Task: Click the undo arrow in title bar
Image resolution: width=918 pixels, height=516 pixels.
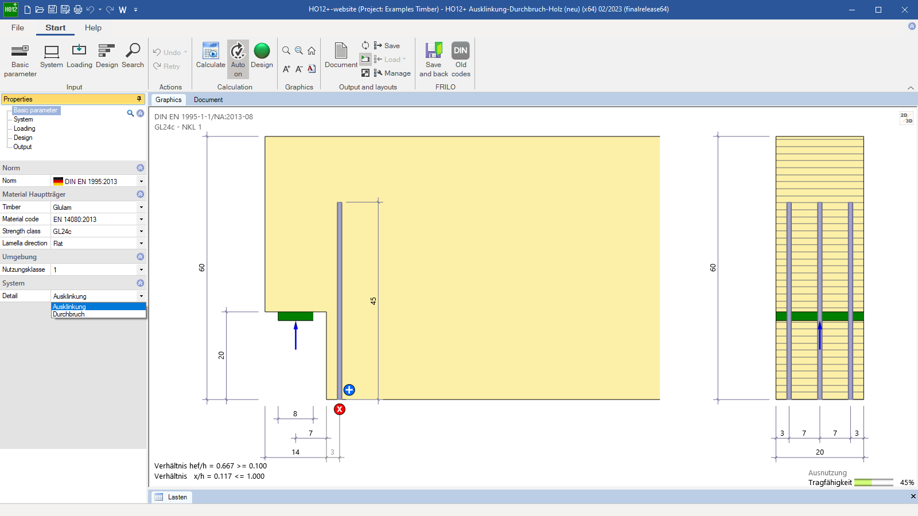Action: tap(90, 10)
